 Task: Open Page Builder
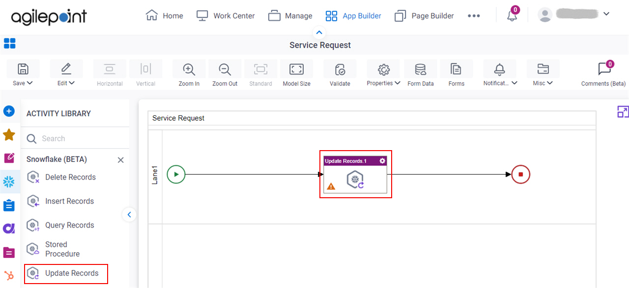tap(425, 16)
